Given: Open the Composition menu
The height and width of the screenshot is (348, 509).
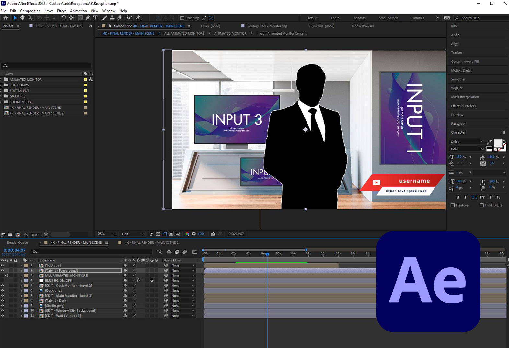Looking at the screenshot, I should 30,11.
